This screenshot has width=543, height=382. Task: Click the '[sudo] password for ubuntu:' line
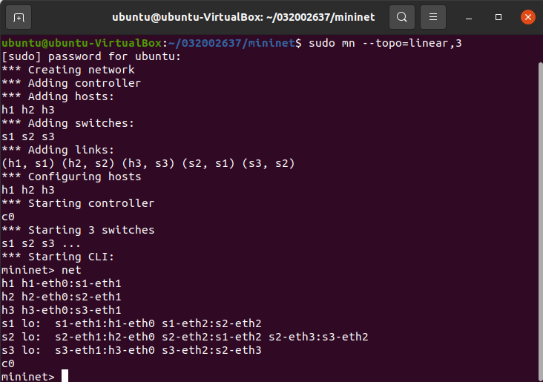click(91, 56)
